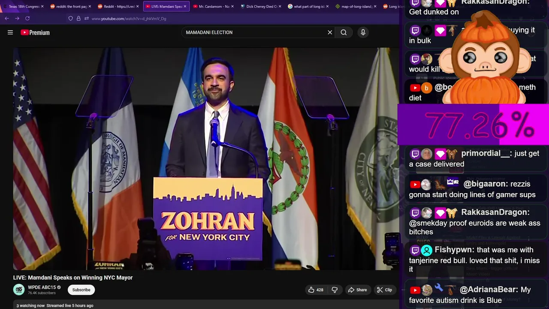Click the 77.26% overlay percentage bar
549x309 pixels.
click(474, 125)
